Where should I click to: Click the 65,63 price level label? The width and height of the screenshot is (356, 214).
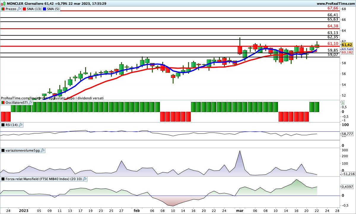coord(333,19)
